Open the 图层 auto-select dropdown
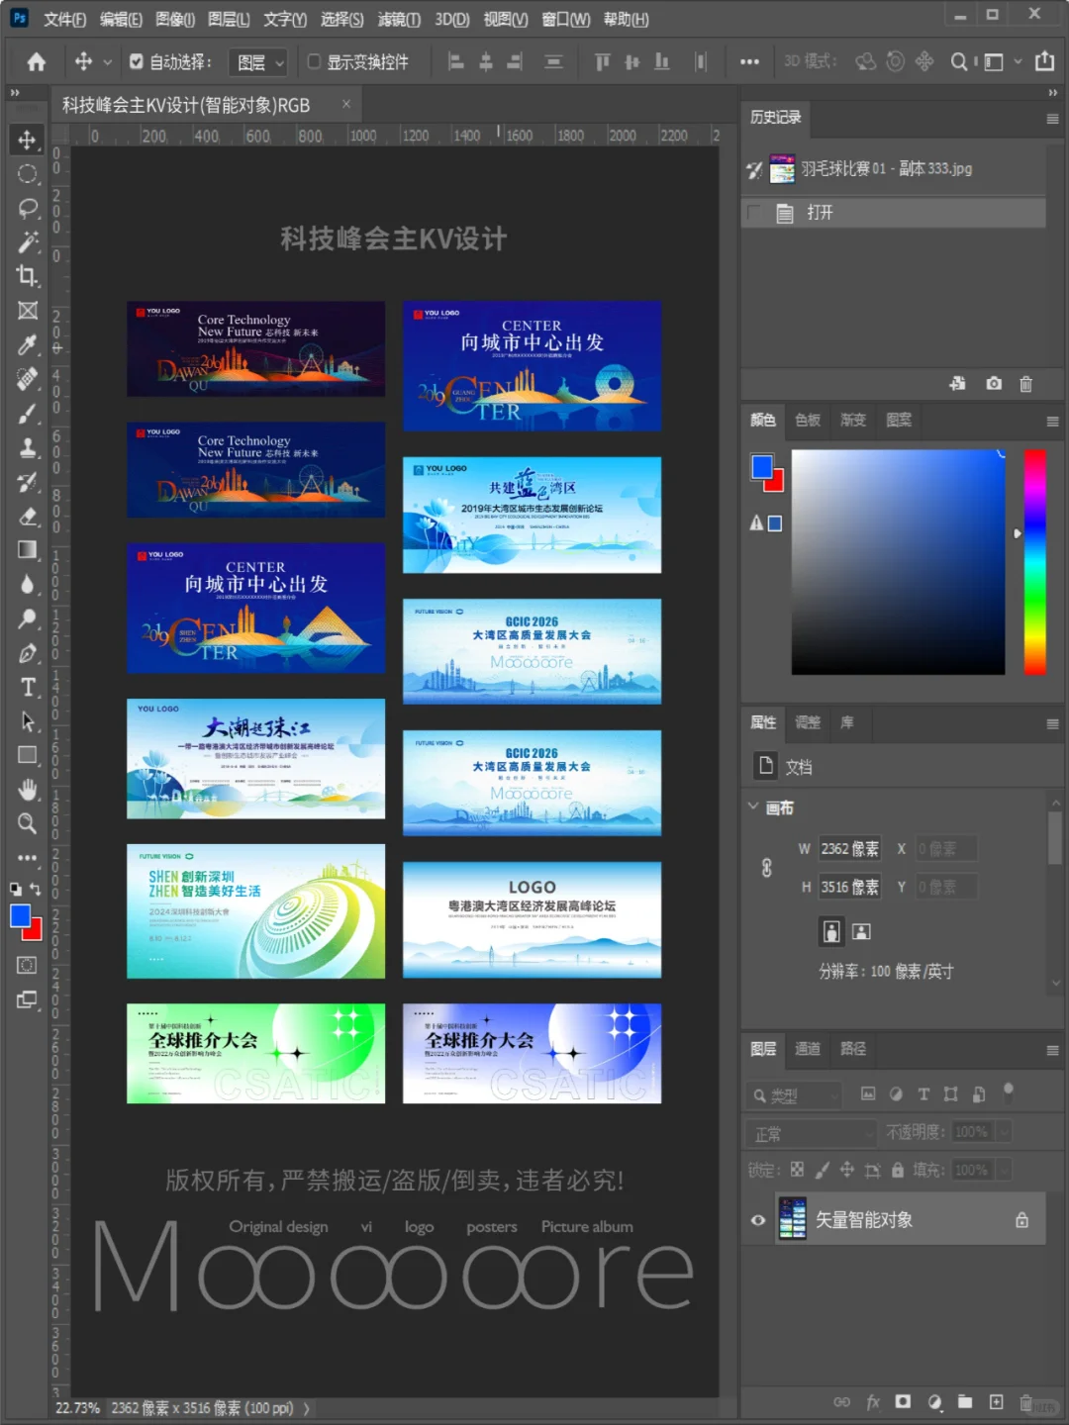The image size is (1069, 1425). tap(257, 62)
